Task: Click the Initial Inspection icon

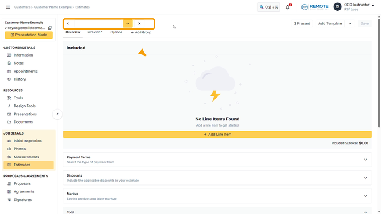Action: 9,141
